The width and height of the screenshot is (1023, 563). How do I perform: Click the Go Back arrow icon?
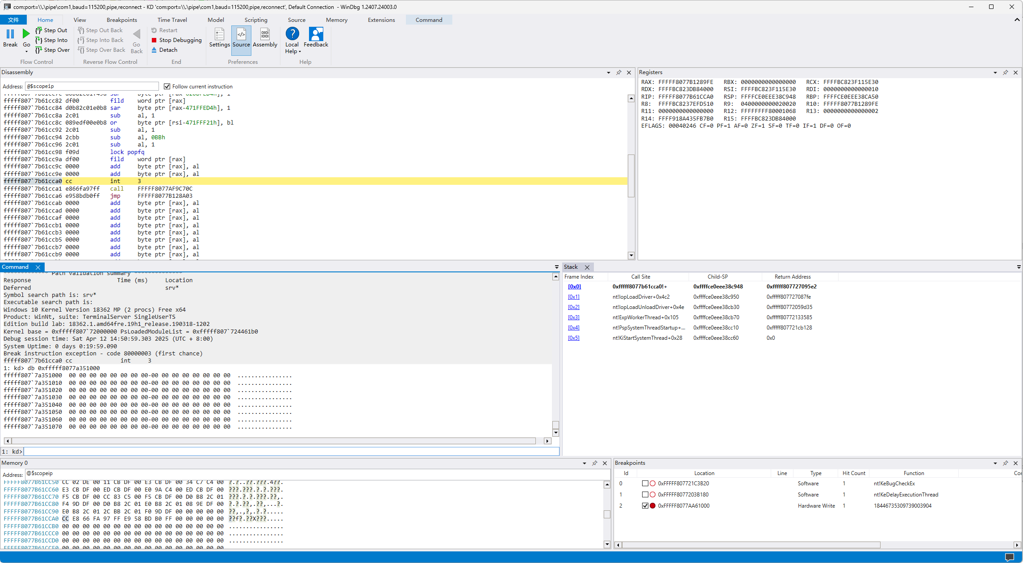click(137, 34)
